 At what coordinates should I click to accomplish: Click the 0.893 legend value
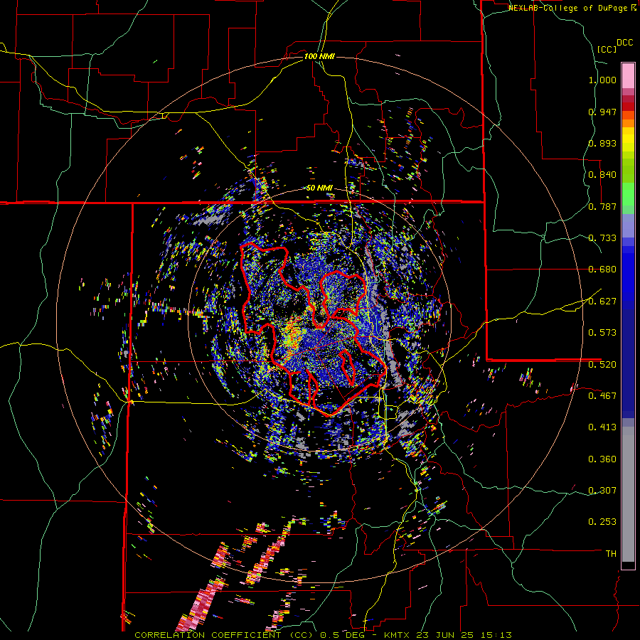pyautogui.click(x=602, y=143)
